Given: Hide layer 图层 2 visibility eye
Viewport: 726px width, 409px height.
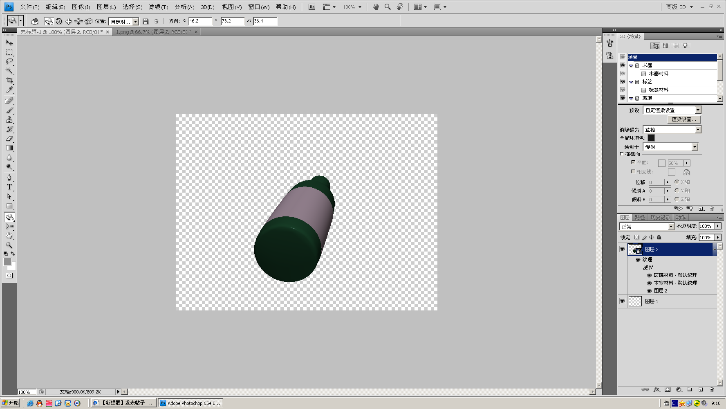Looking at the screenshot, I should 622,249.
